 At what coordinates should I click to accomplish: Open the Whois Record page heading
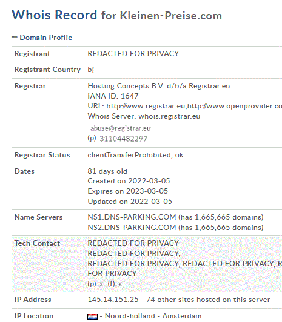[x=55, y=15]
